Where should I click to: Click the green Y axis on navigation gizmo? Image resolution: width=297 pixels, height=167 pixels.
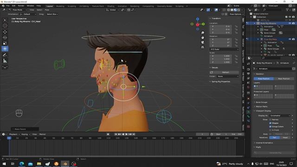[x=203, y=24]
